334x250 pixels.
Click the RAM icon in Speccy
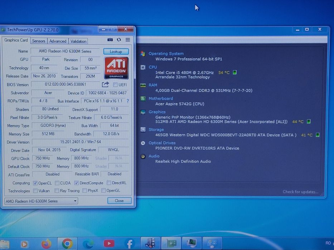143,85
